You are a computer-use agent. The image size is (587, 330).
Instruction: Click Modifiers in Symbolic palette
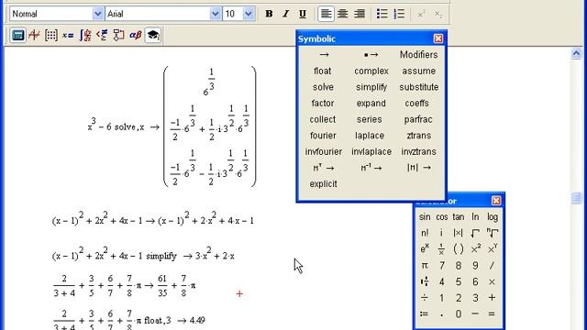click(418, 55)
